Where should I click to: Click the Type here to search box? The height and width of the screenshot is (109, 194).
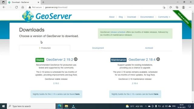point(31,106)
